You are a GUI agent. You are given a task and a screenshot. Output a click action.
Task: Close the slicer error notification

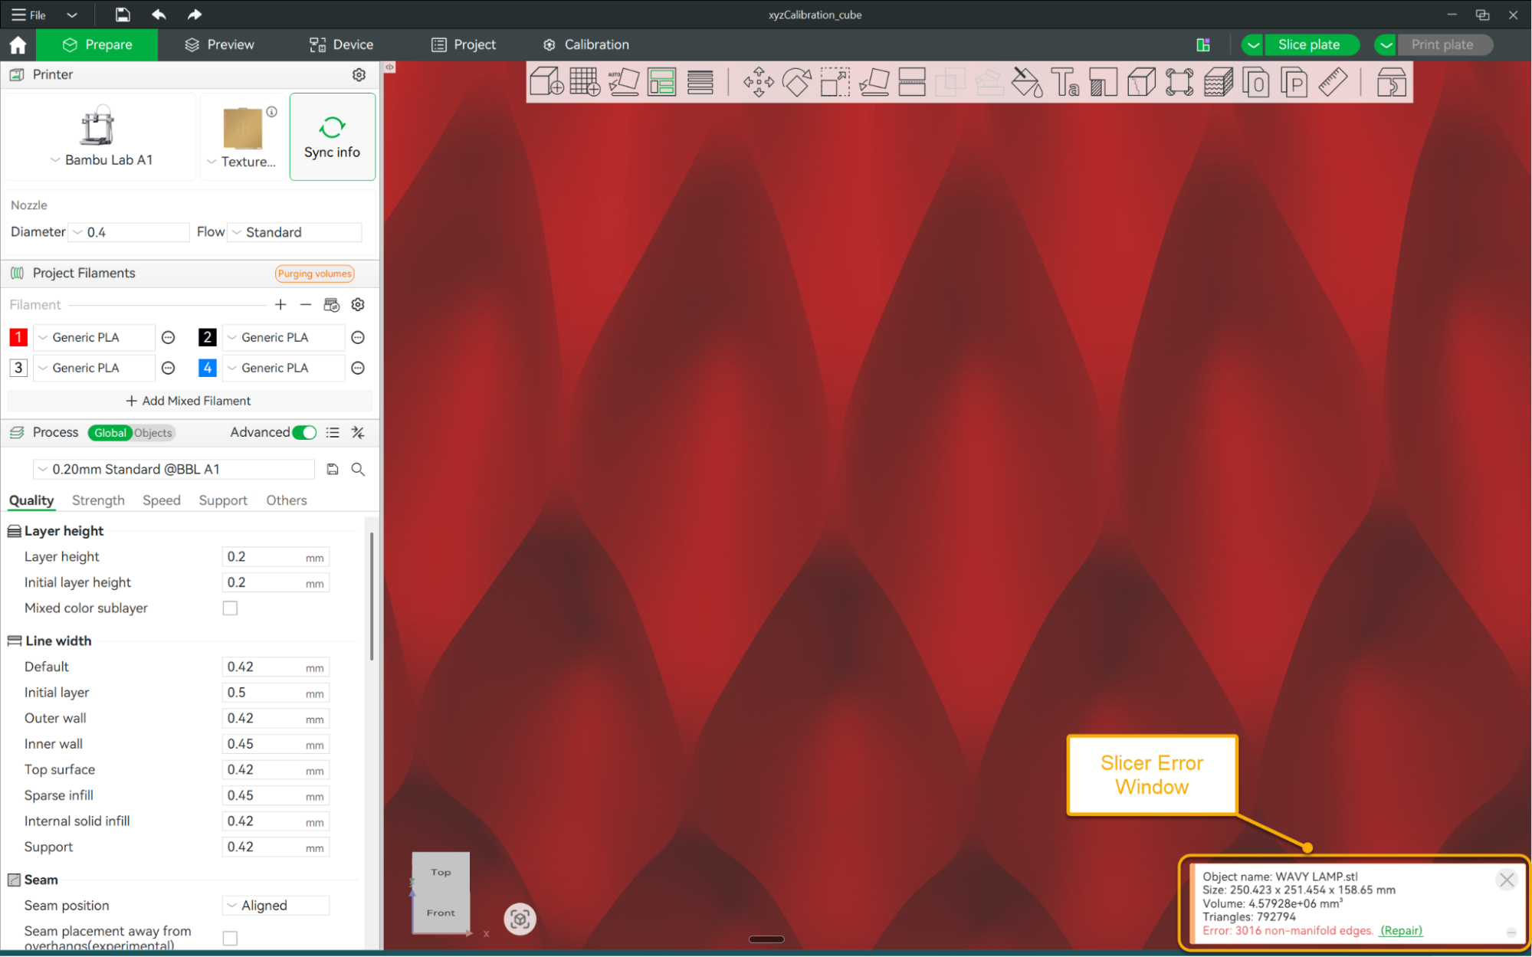tap(1506, 880)
